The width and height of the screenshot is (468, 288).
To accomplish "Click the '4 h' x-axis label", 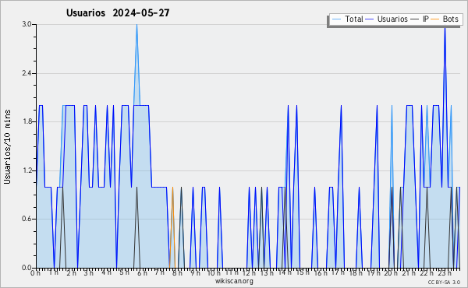I will coord(107,273).
